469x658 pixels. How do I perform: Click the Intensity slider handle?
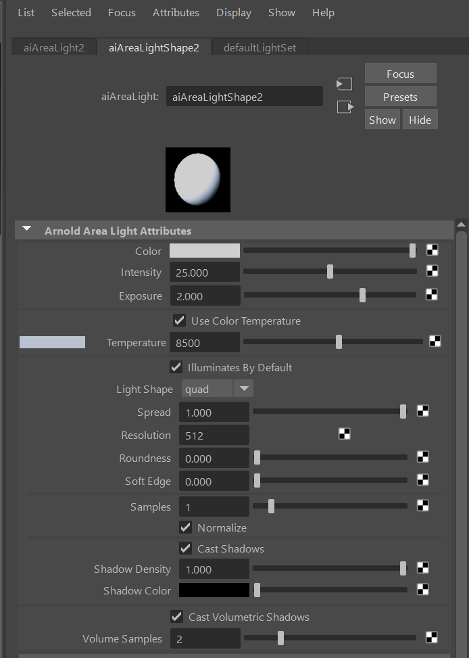[x=330, y=271]
